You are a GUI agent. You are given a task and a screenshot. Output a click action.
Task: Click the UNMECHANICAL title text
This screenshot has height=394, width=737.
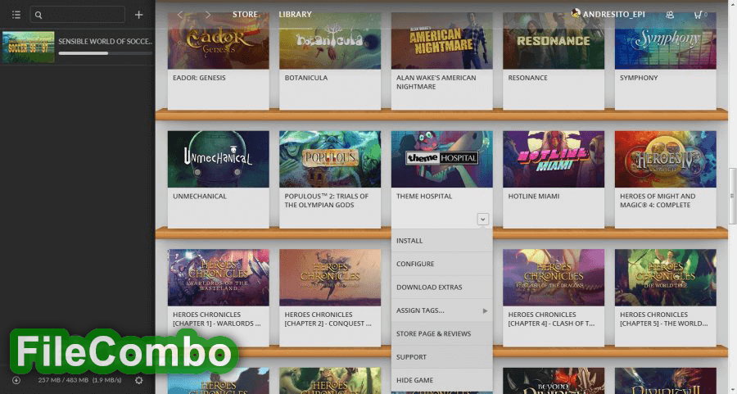[x=199, y=196]
